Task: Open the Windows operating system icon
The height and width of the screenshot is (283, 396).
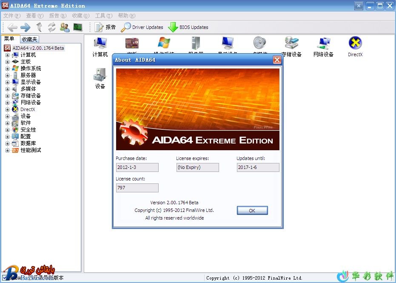Action: (x=164, y=43)
